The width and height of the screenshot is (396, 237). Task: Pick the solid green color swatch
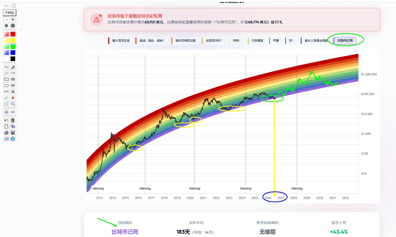point(13,46)
